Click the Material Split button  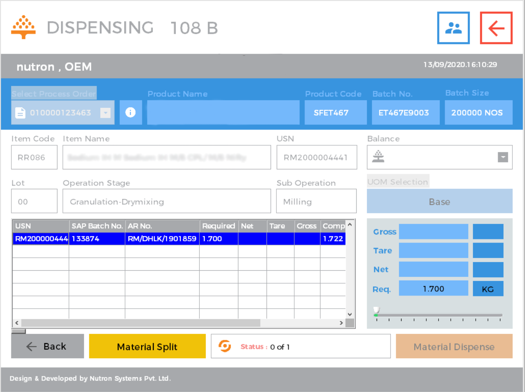coord(147,346)
